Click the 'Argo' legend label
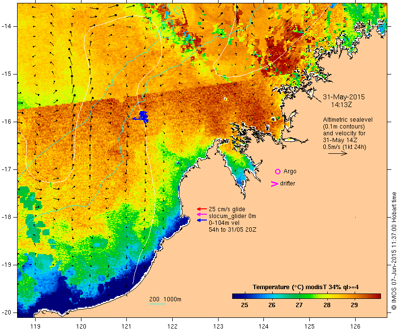The image size is (400, 331). [290, 171]
